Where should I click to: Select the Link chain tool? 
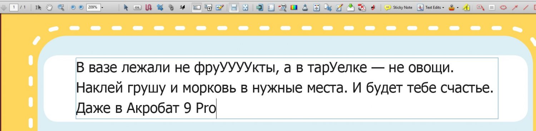click(x=171, y=7)
